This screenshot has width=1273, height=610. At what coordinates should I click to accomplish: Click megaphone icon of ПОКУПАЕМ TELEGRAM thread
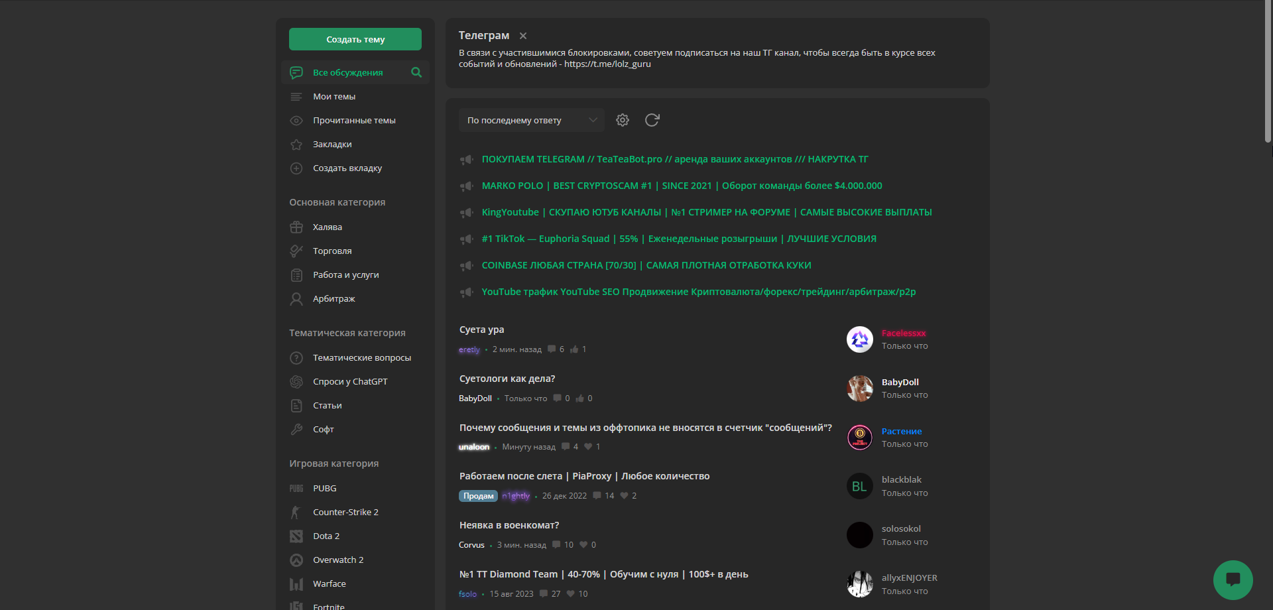(x=467, y=160)
